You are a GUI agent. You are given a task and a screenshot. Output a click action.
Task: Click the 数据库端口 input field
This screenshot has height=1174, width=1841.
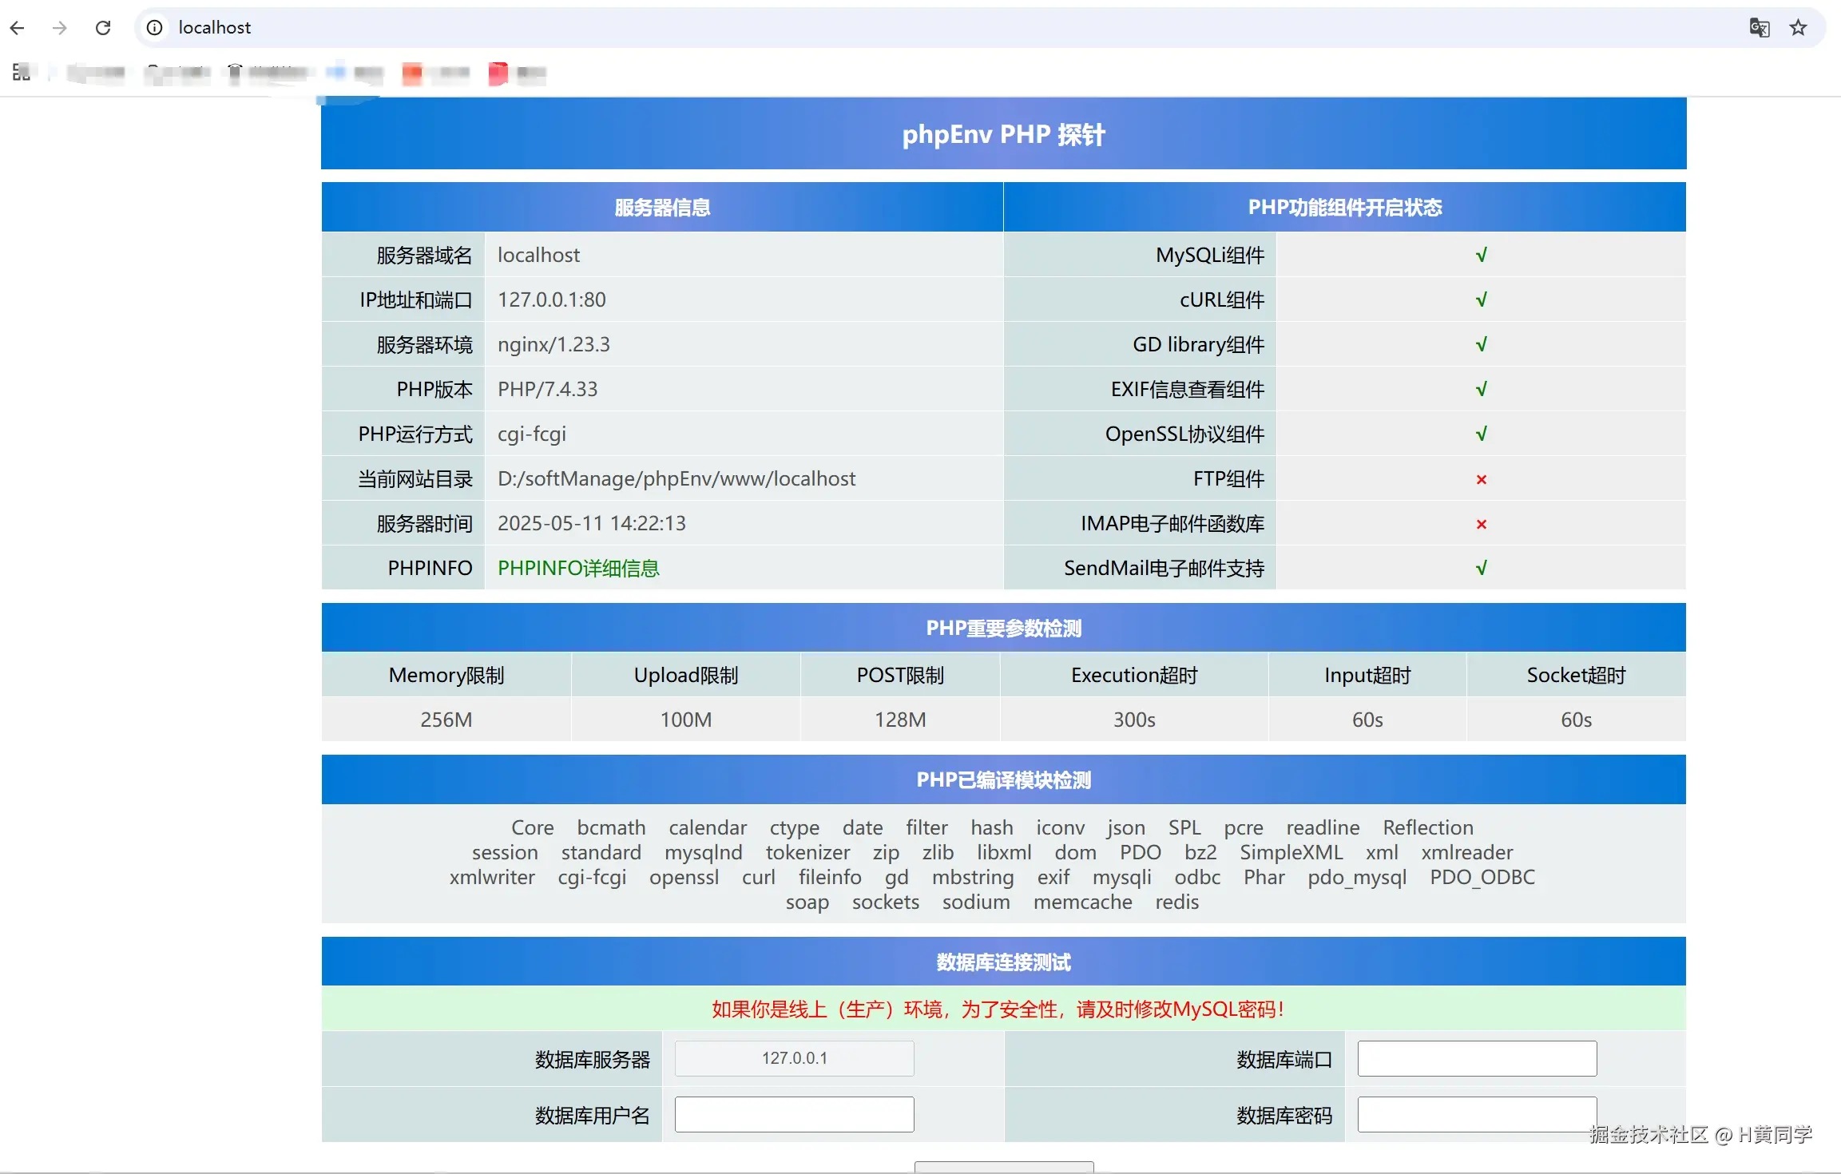pos(1477,1058)
